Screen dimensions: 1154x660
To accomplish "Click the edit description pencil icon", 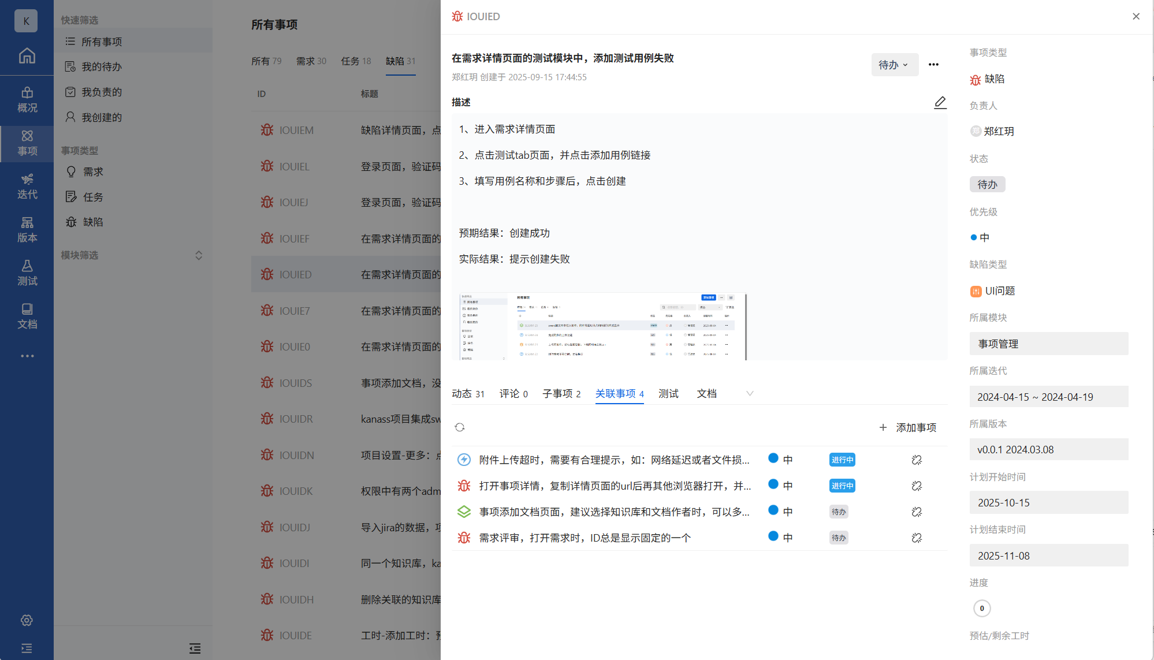I will pyautogui.click(x=940, y=102).
